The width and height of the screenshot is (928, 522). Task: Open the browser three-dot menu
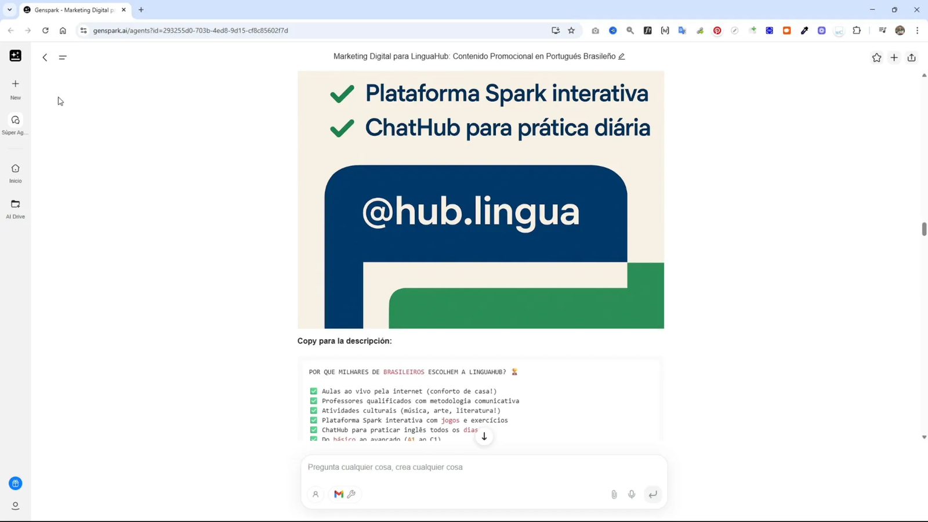point(918,30)
